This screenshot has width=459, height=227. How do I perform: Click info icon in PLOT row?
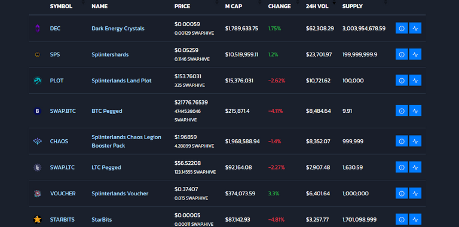pos(402,80)
